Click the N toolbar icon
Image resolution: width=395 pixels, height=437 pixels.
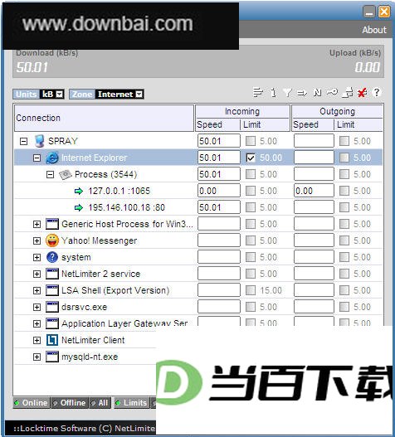pos(318,92)
